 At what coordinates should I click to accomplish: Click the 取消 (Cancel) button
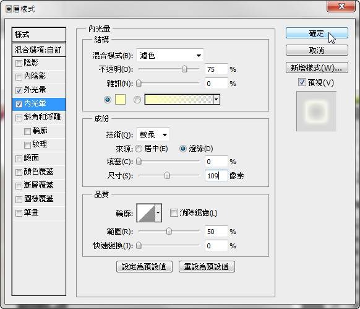click(317, 50)
